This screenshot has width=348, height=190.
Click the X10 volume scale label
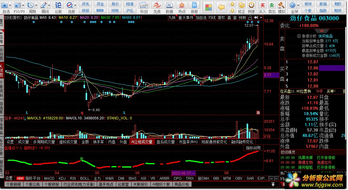point(267,136)
